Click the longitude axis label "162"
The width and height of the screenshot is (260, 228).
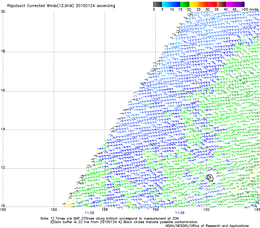[206, 210]
